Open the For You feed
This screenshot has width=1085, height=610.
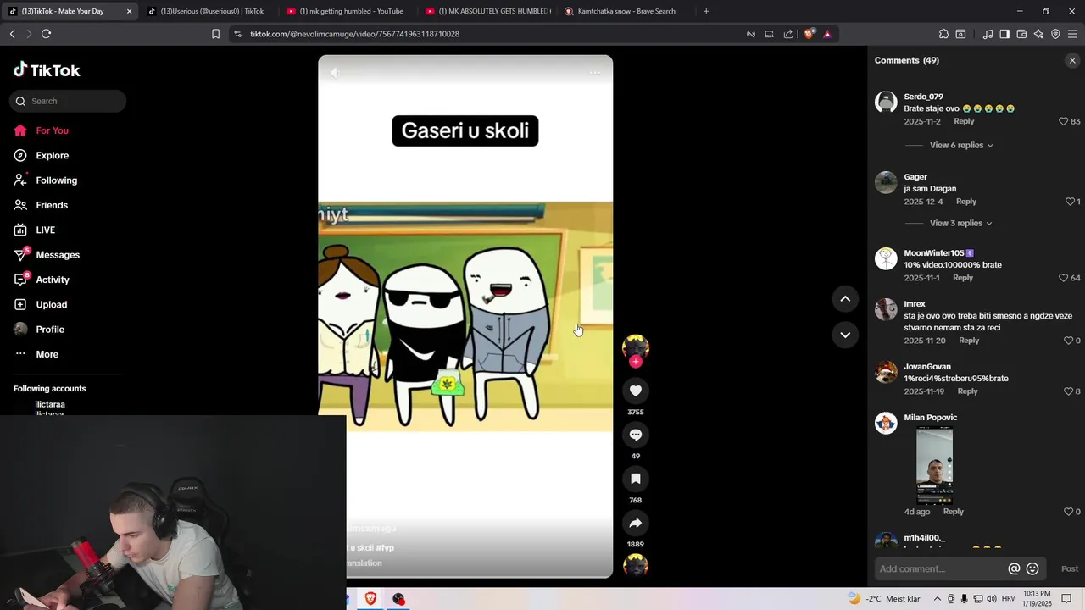point(53,130)
